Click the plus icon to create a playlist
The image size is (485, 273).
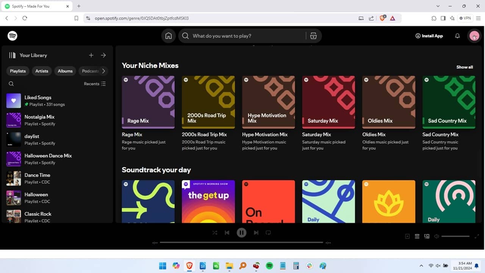tap(91, 55)
